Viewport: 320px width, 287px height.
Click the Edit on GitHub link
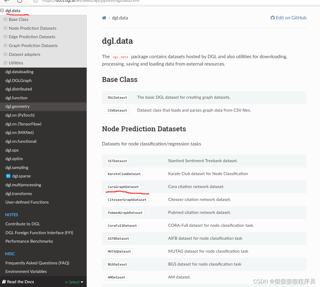(x=291, y=18)
